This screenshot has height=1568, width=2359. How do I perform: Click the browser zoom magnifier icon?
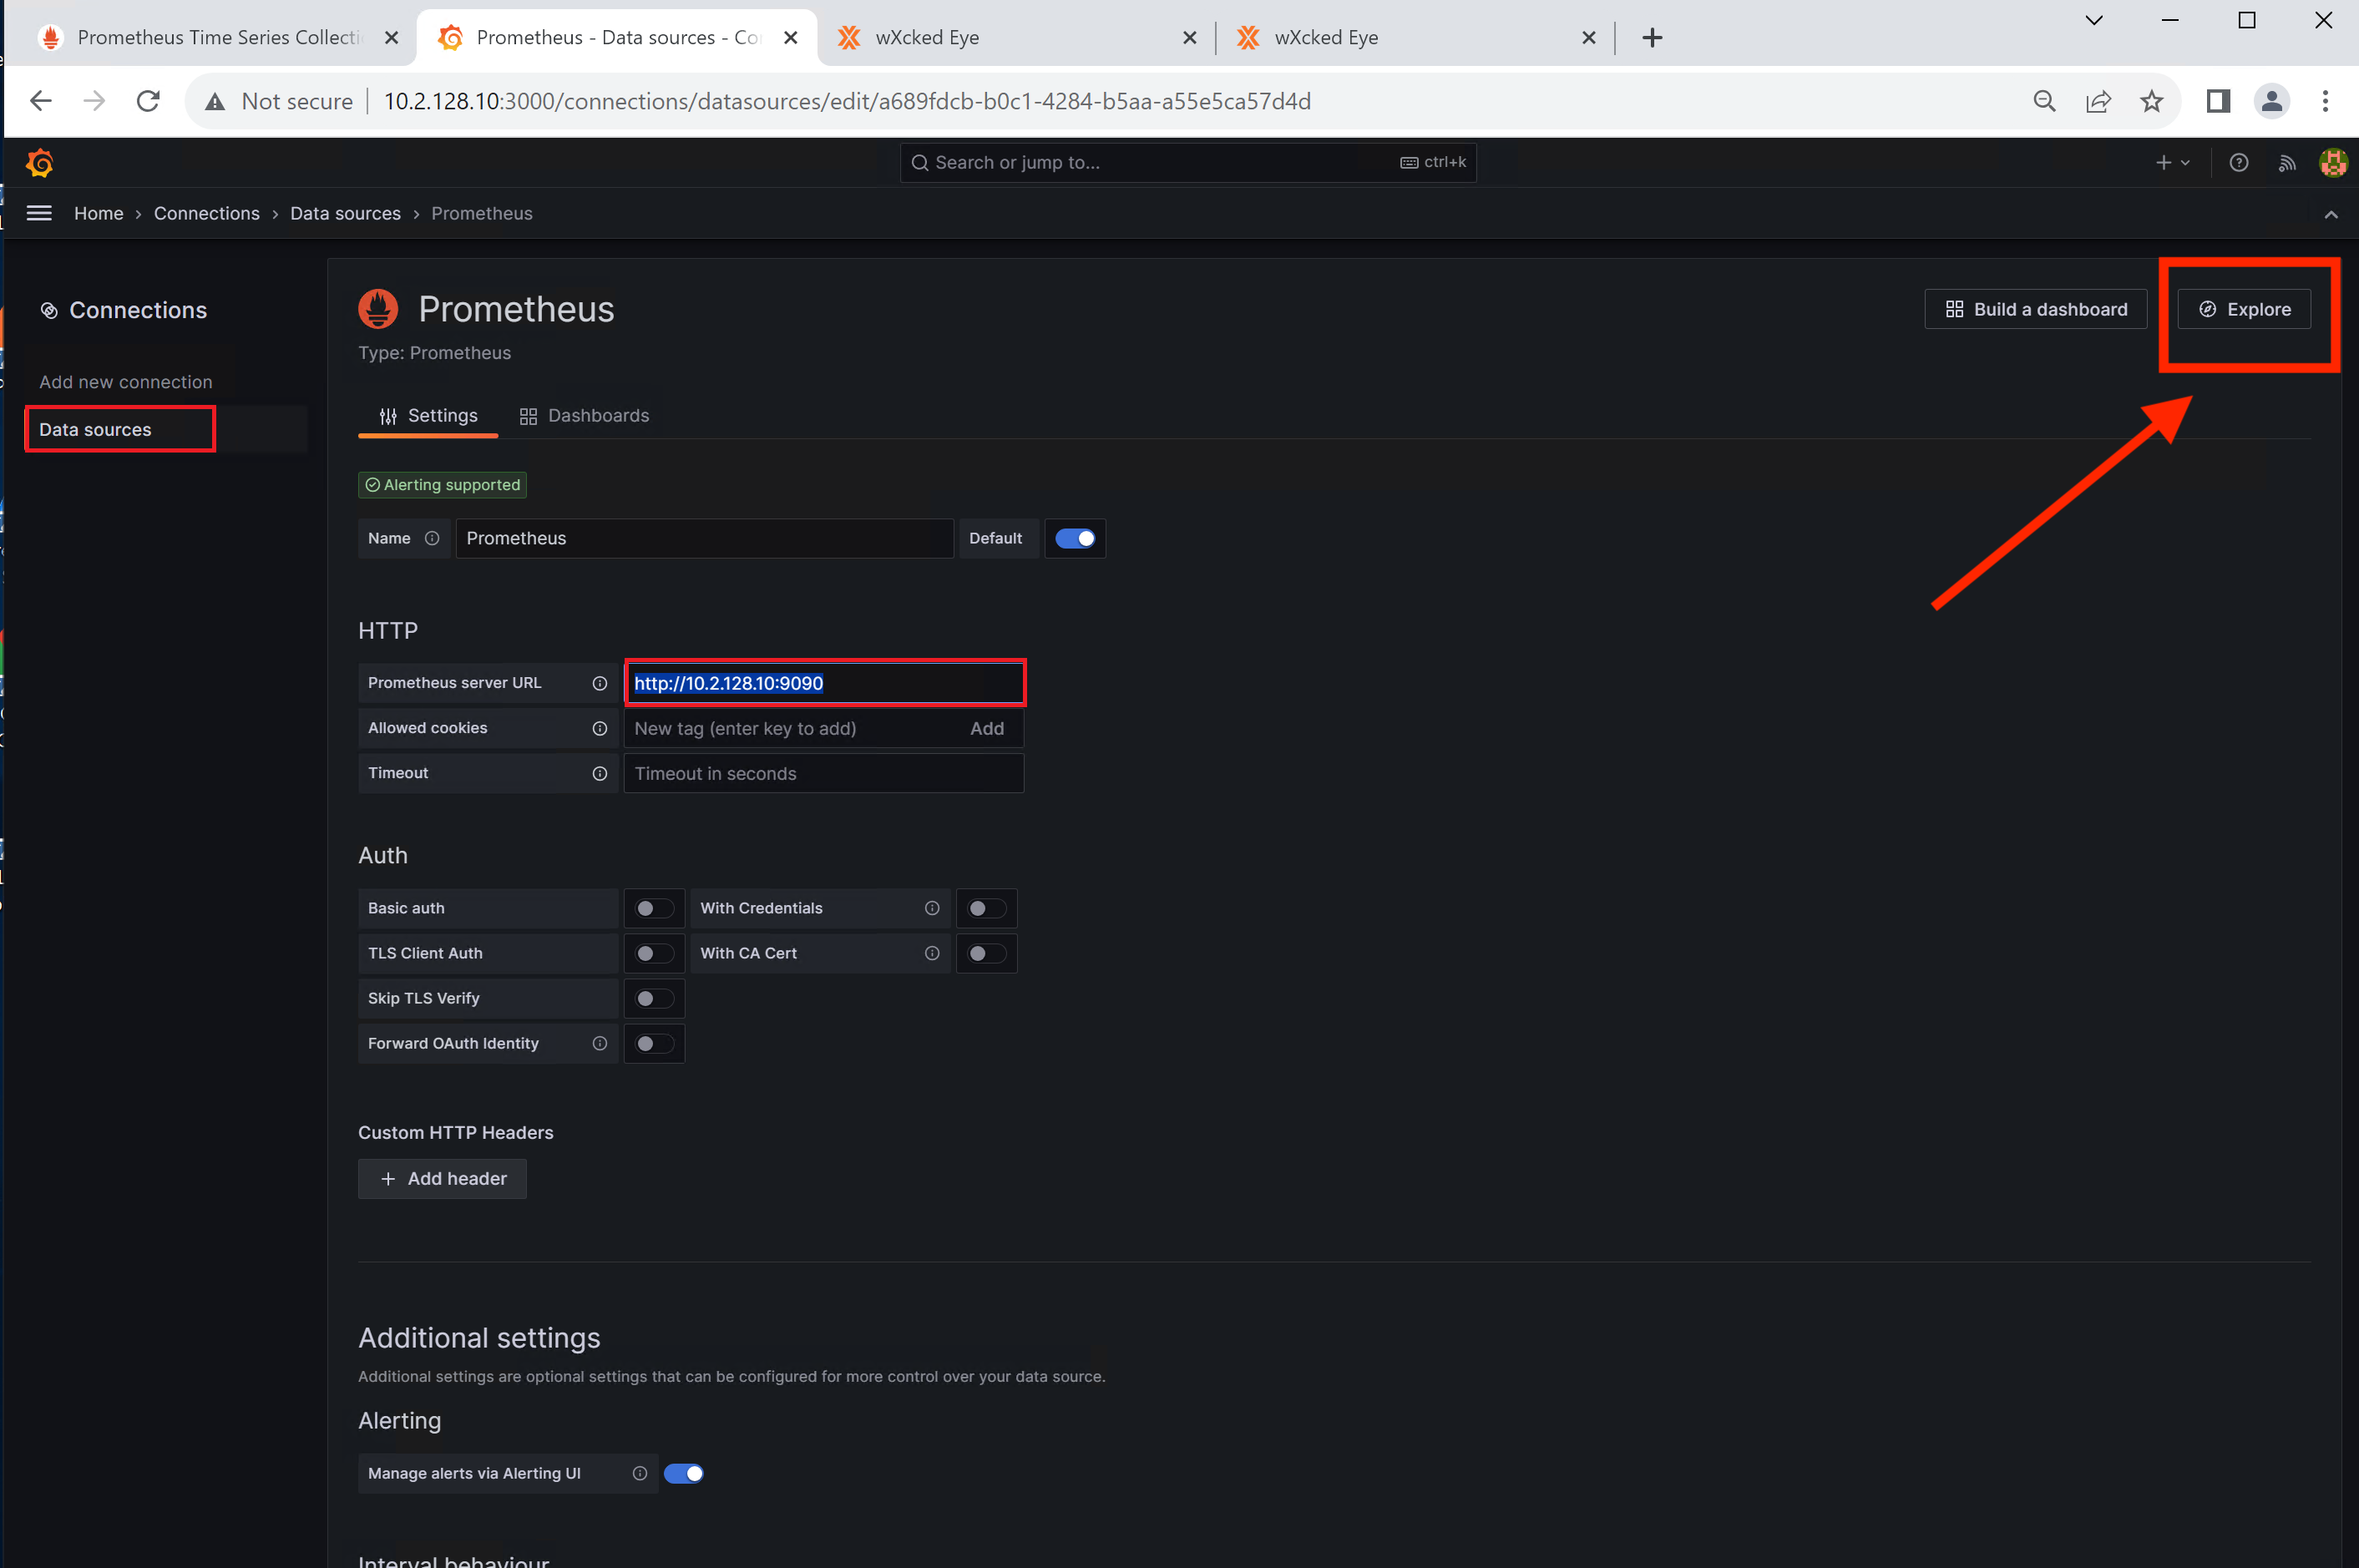point(2045,101)
